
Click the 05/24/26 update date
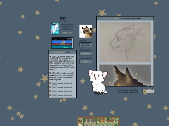(56, 73)
